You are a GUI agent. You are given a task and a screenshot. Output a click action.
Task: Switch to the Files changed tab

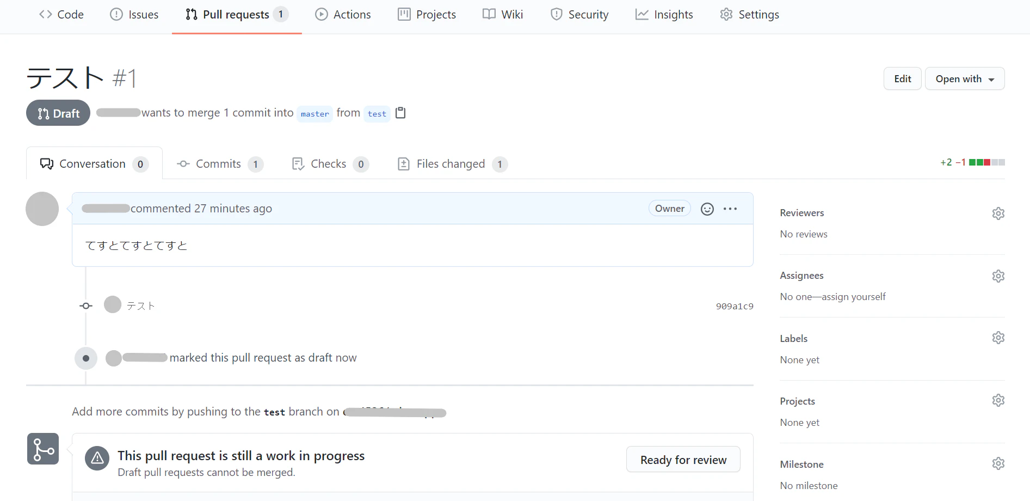click(x=452, y=164)
